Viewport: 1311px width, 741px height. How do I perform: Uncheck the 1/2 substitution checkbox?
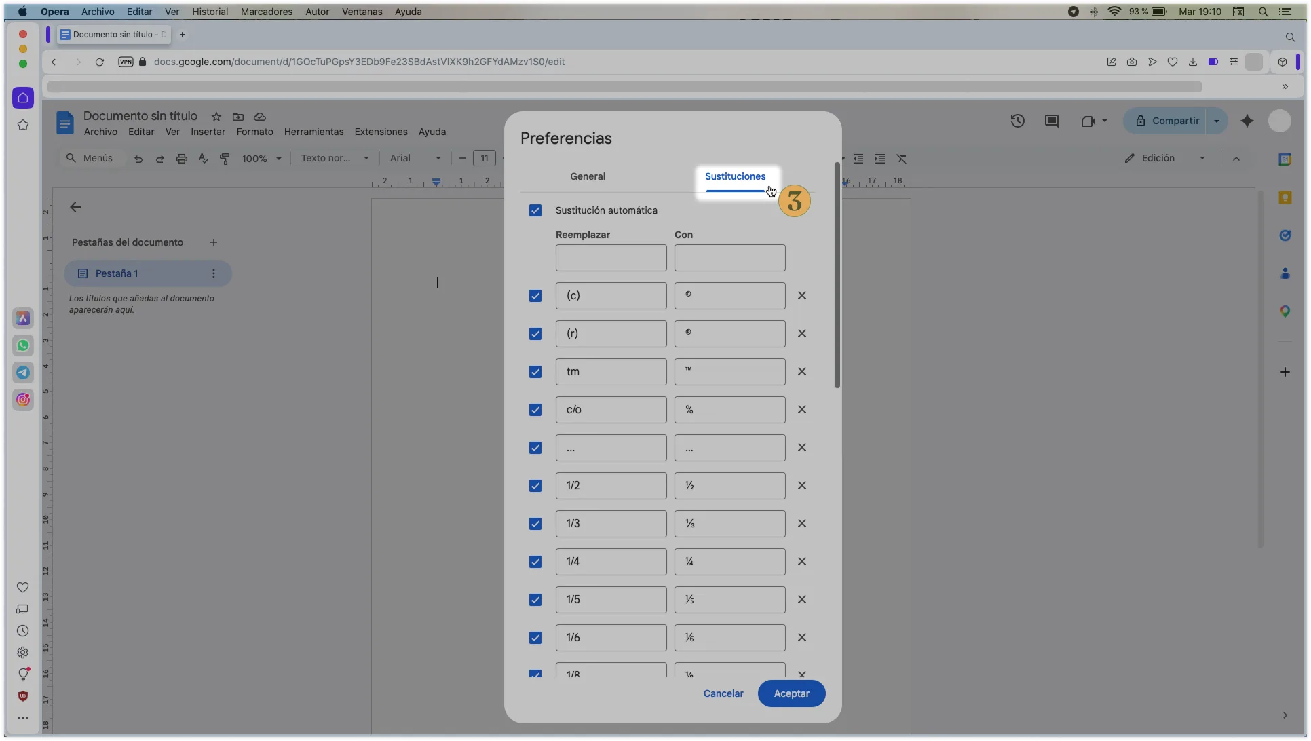535,486
